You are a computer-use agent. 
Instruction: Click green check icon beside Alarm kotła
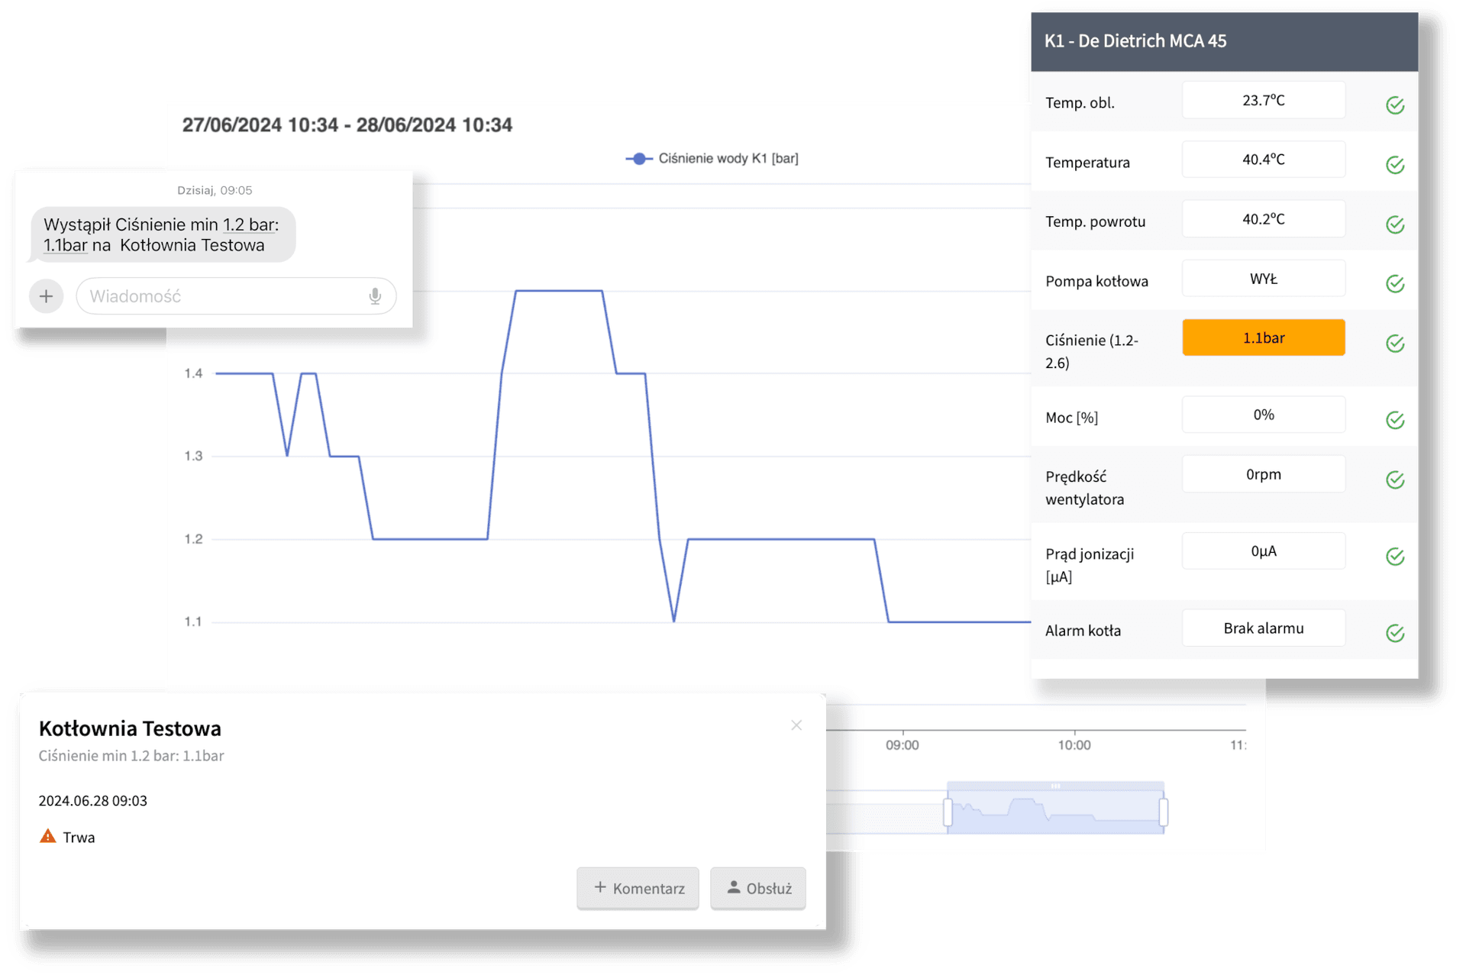pyautogui.click(x=1394, y=633)
